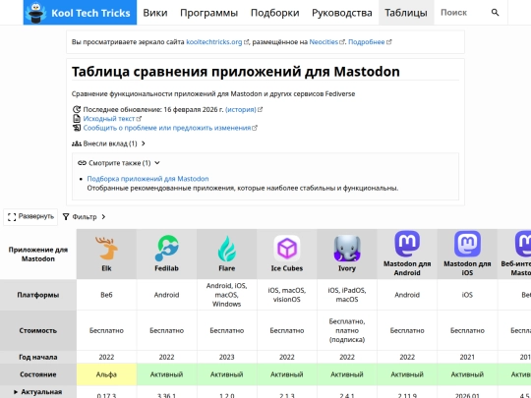Open Сообщить о проблеме или предложить изменения link

(x=167, y=128)
